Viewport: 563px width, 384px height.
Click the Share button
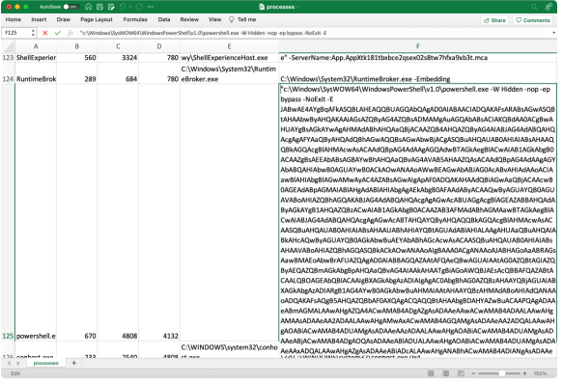(494, 20)
